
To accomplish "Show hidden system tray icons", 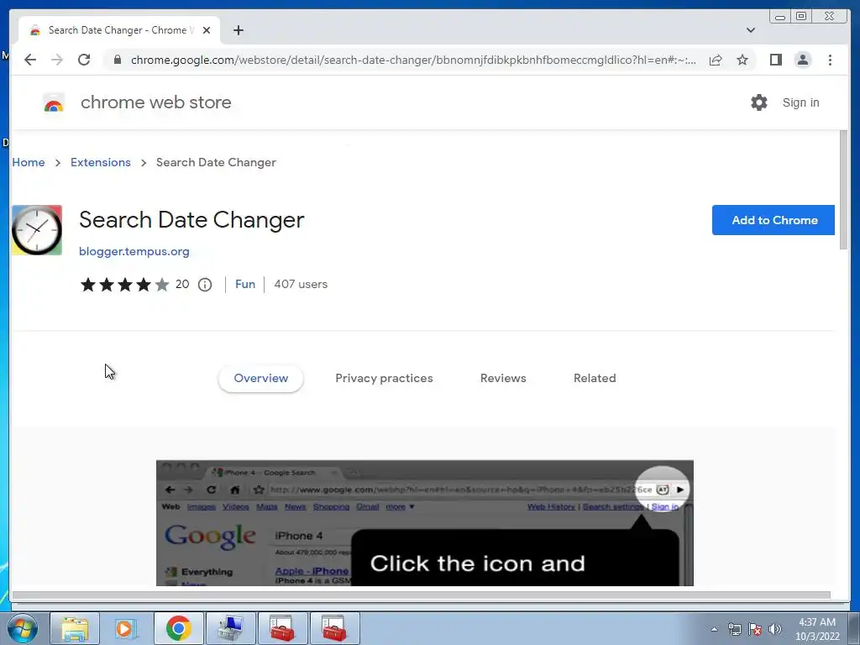I will (714, 629).
